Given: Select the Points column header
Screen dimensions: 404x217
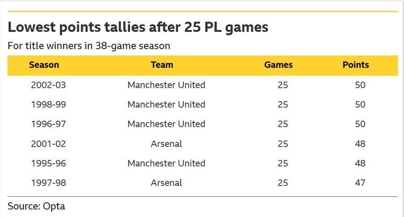Looking at the screenshot, I should tap(356, 65).
